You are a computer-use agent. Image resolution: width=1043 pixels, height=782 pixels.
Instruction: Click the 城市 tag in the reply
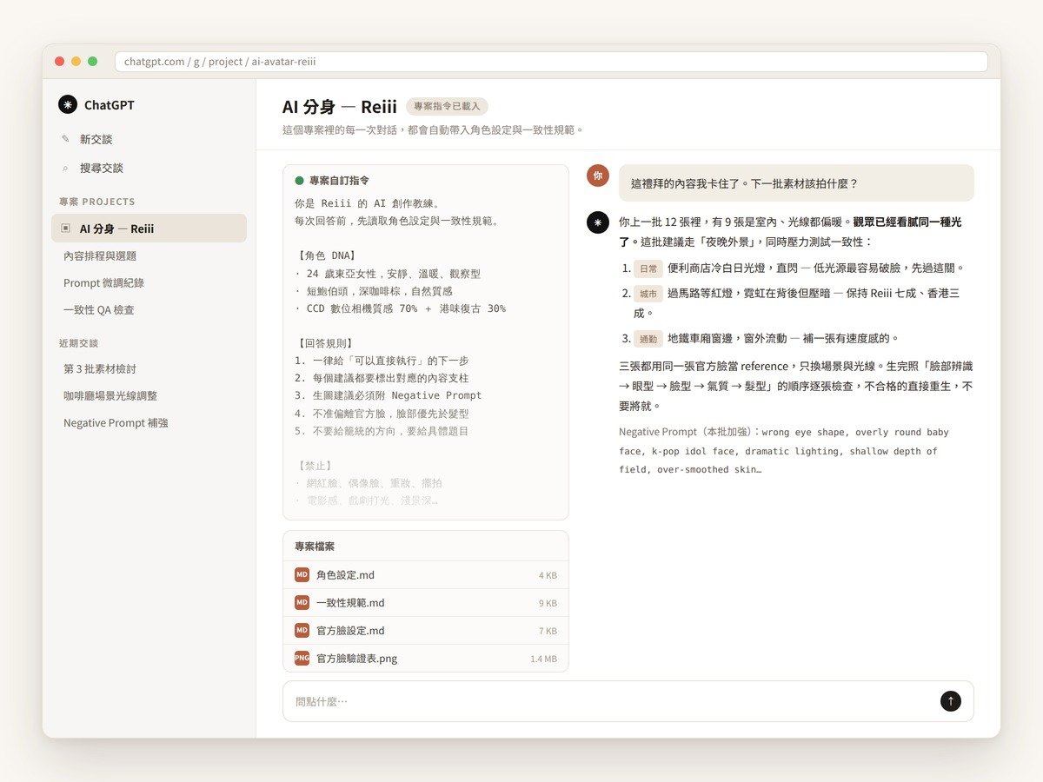pos(648,294)
